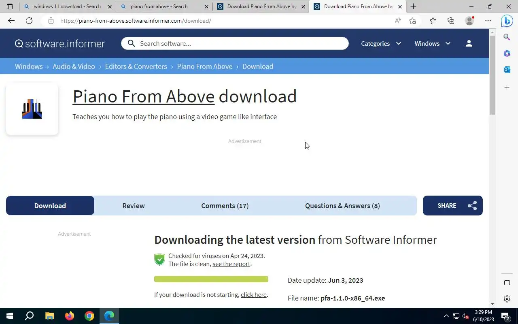Screen dimensions: 518x324
Task: Open notification center icon
Action: 505,316
